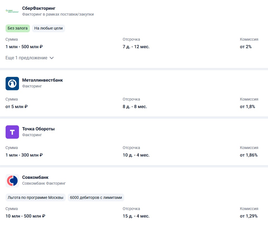268x227 pixels.
Task: Click the Совкомбанк logo icon
Action: coord(12,180)
